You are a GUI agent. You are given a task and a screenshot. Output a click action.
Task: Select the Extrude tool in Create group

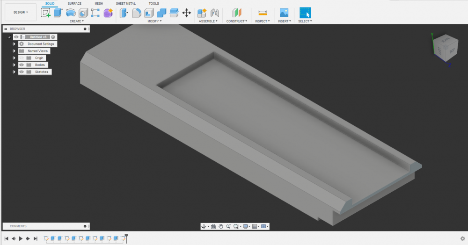(x=58, y=13)
